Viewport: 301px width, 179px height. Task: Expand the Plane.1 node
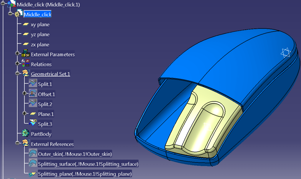click(x=25, y=114)
